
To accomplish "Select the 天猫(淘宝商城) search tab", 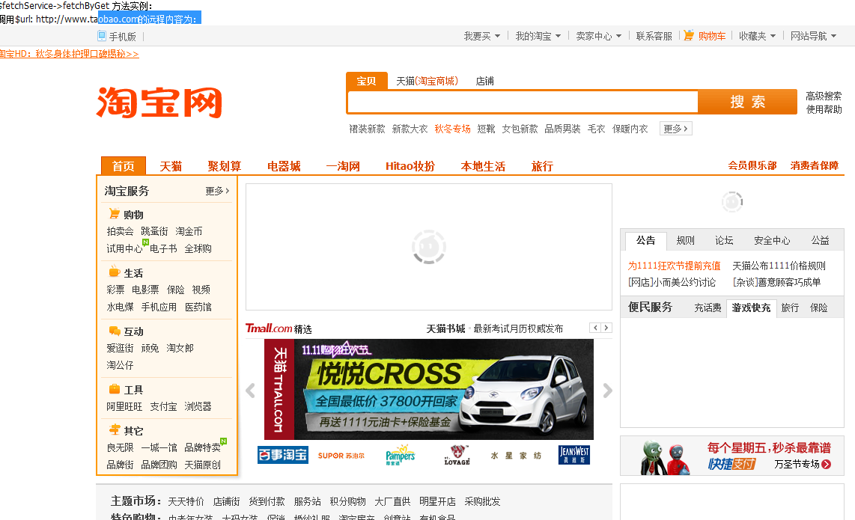I will click(427, 82).
